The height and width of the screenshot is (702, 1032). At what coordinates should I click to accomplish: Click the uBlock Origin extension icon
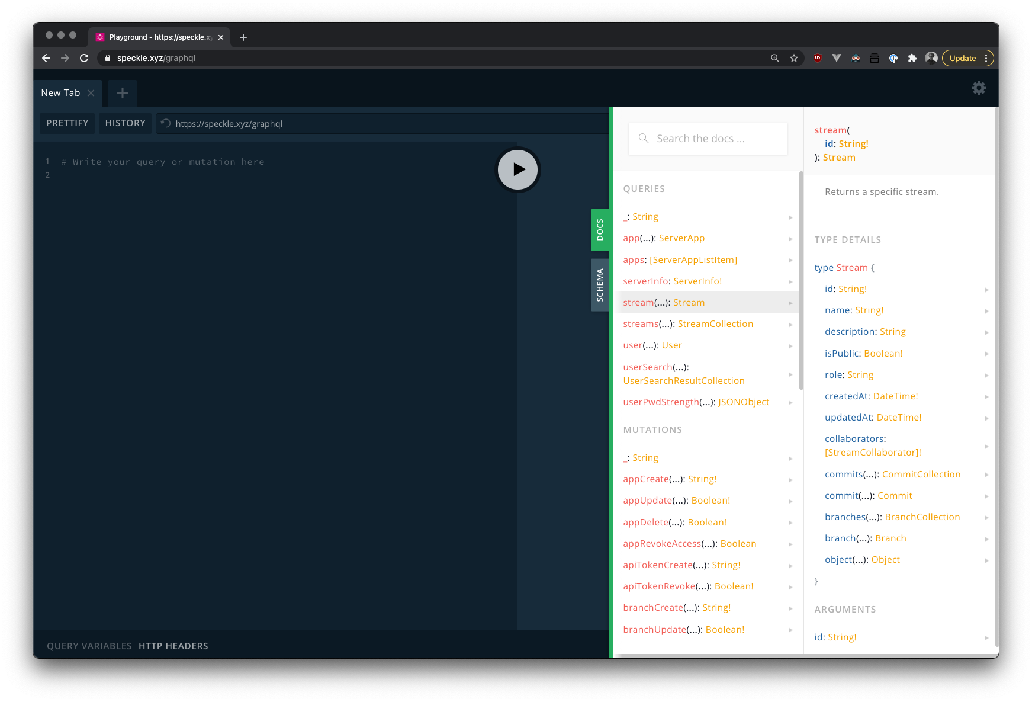pos(817,58)
